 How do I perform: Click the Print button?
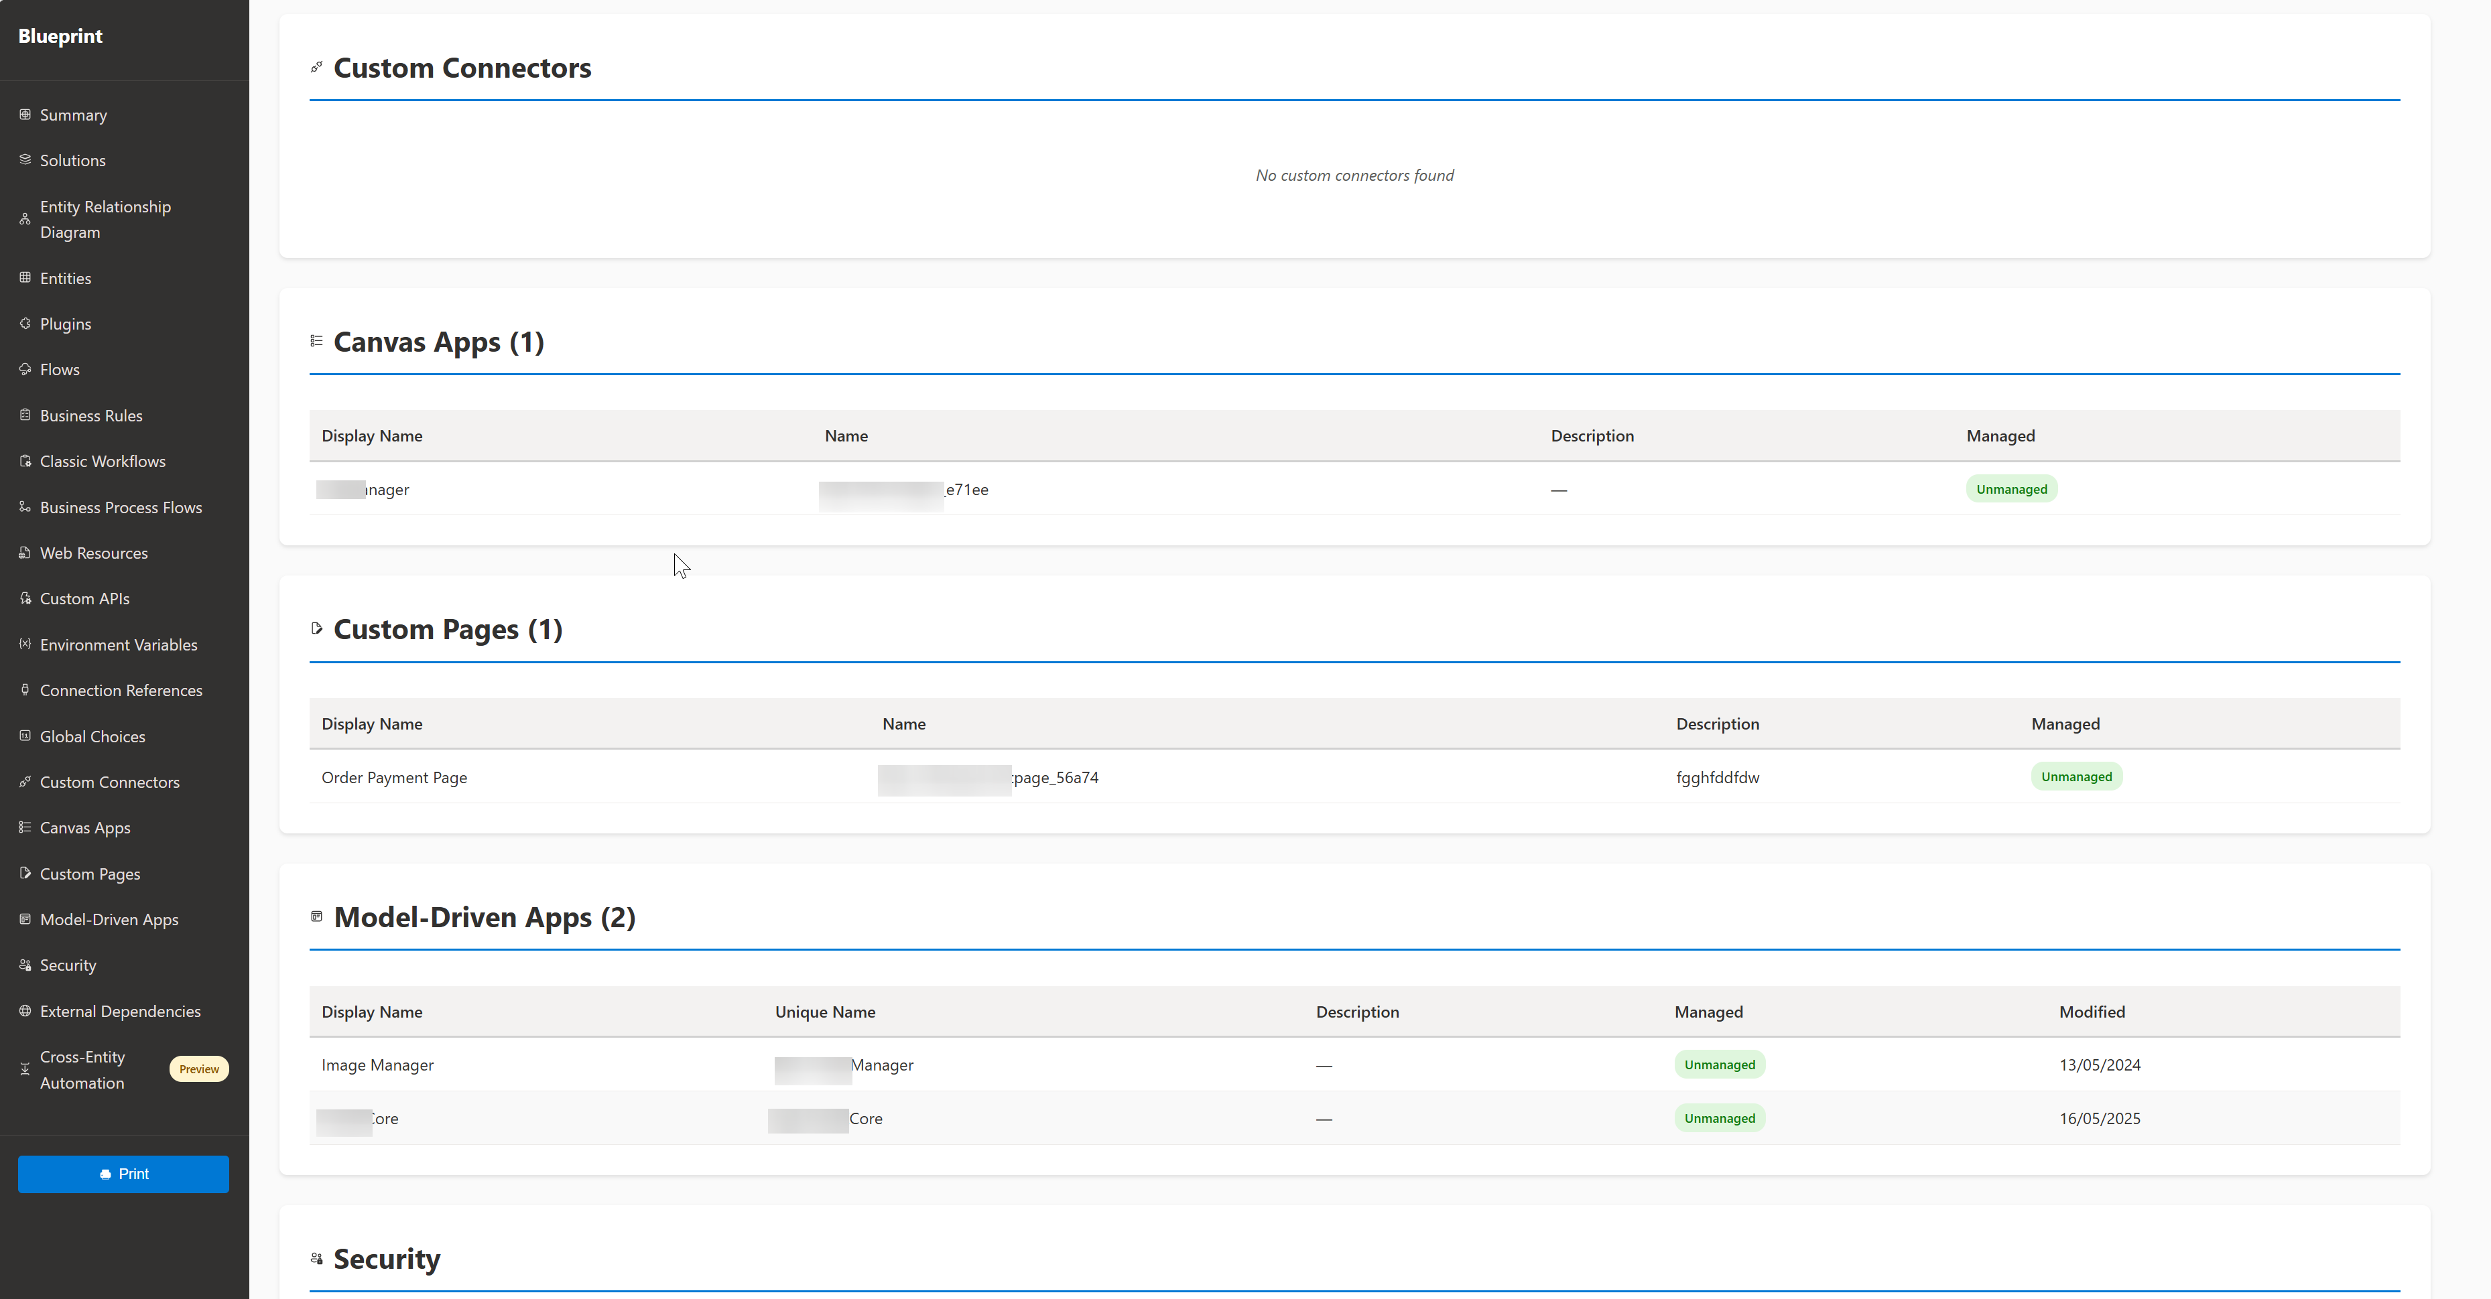(x=124, y=1173)
